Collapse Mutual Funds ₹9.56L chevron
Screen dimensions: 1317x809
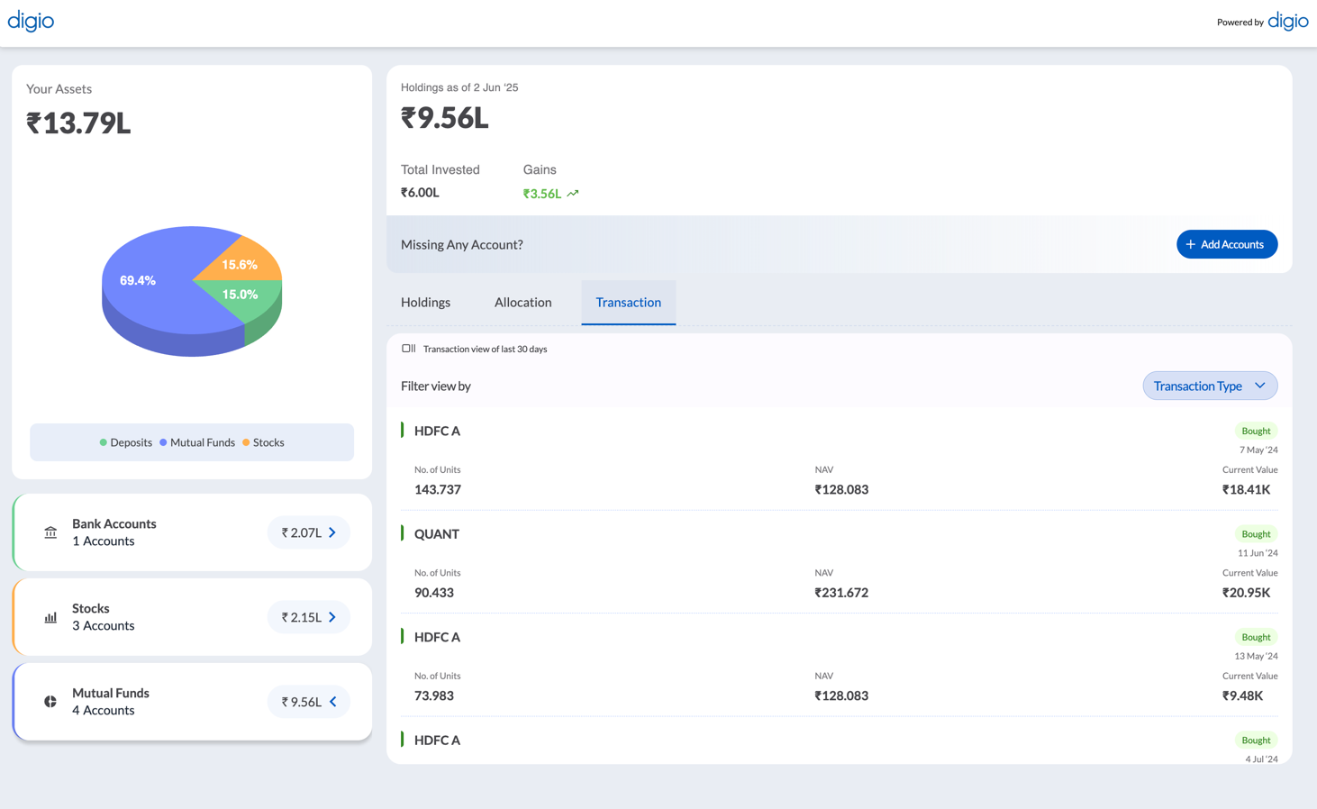[332, 702]
